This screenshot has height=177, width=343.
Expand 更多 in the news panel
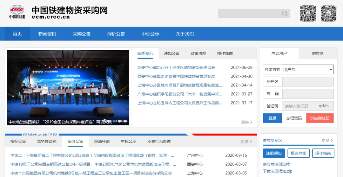(246, 122)
